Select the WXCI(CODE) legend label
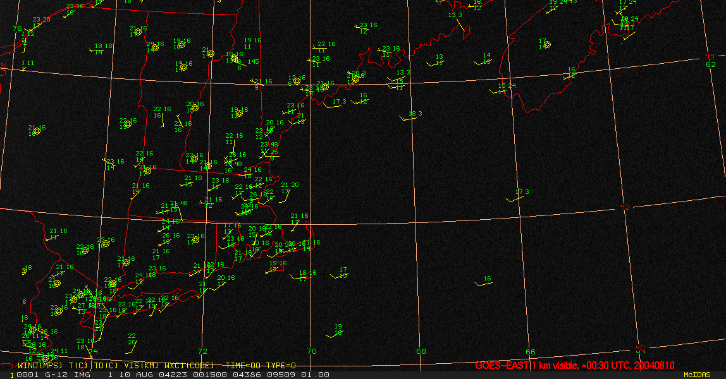Viewport: 726px width, 379px height. pyautogui.click(x=189, y=366)
